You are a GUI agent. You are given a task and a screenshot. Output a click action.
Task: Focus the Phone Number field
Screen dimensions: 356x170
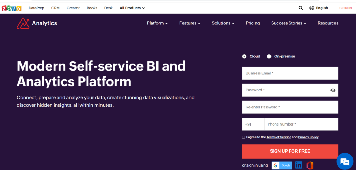click(301, 124)
